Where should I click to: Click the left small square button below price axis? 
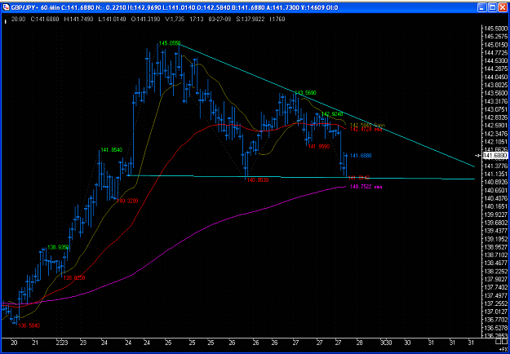498,342
